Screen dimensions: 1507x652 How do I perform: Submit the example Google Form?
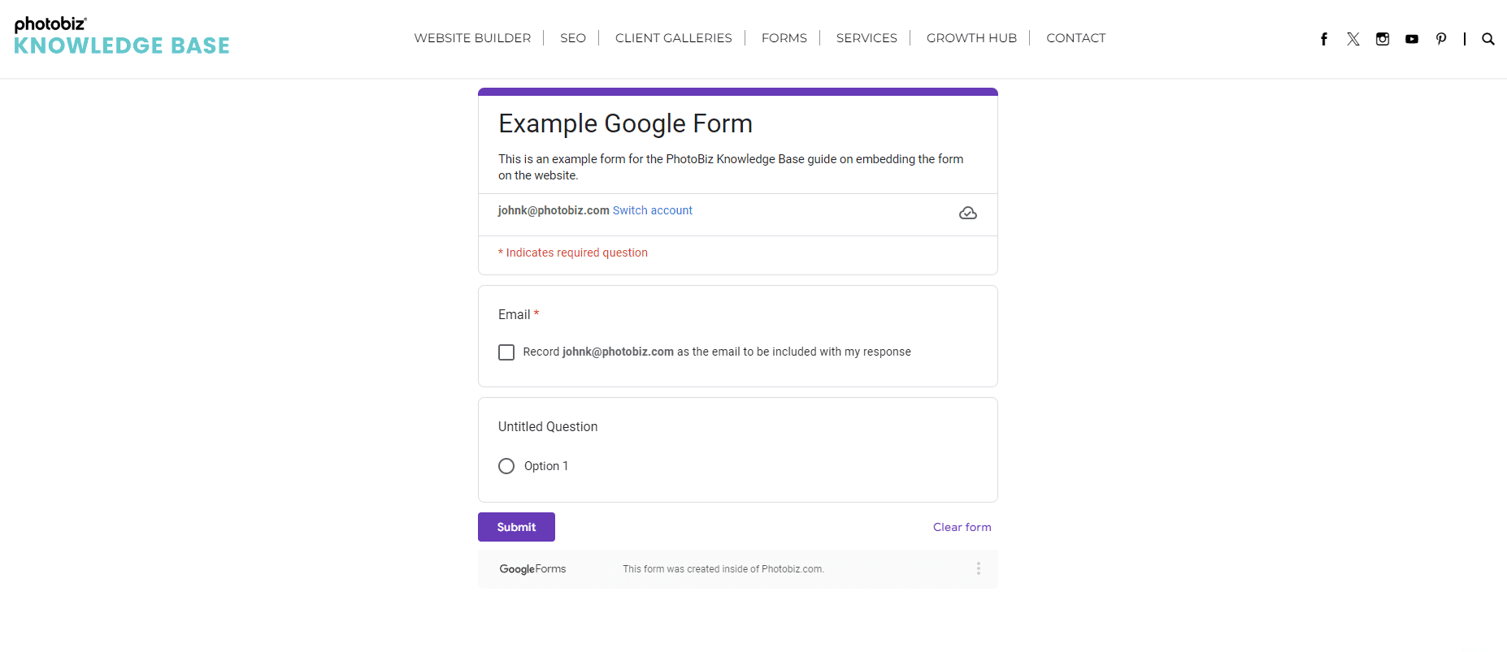pos(516,527)
